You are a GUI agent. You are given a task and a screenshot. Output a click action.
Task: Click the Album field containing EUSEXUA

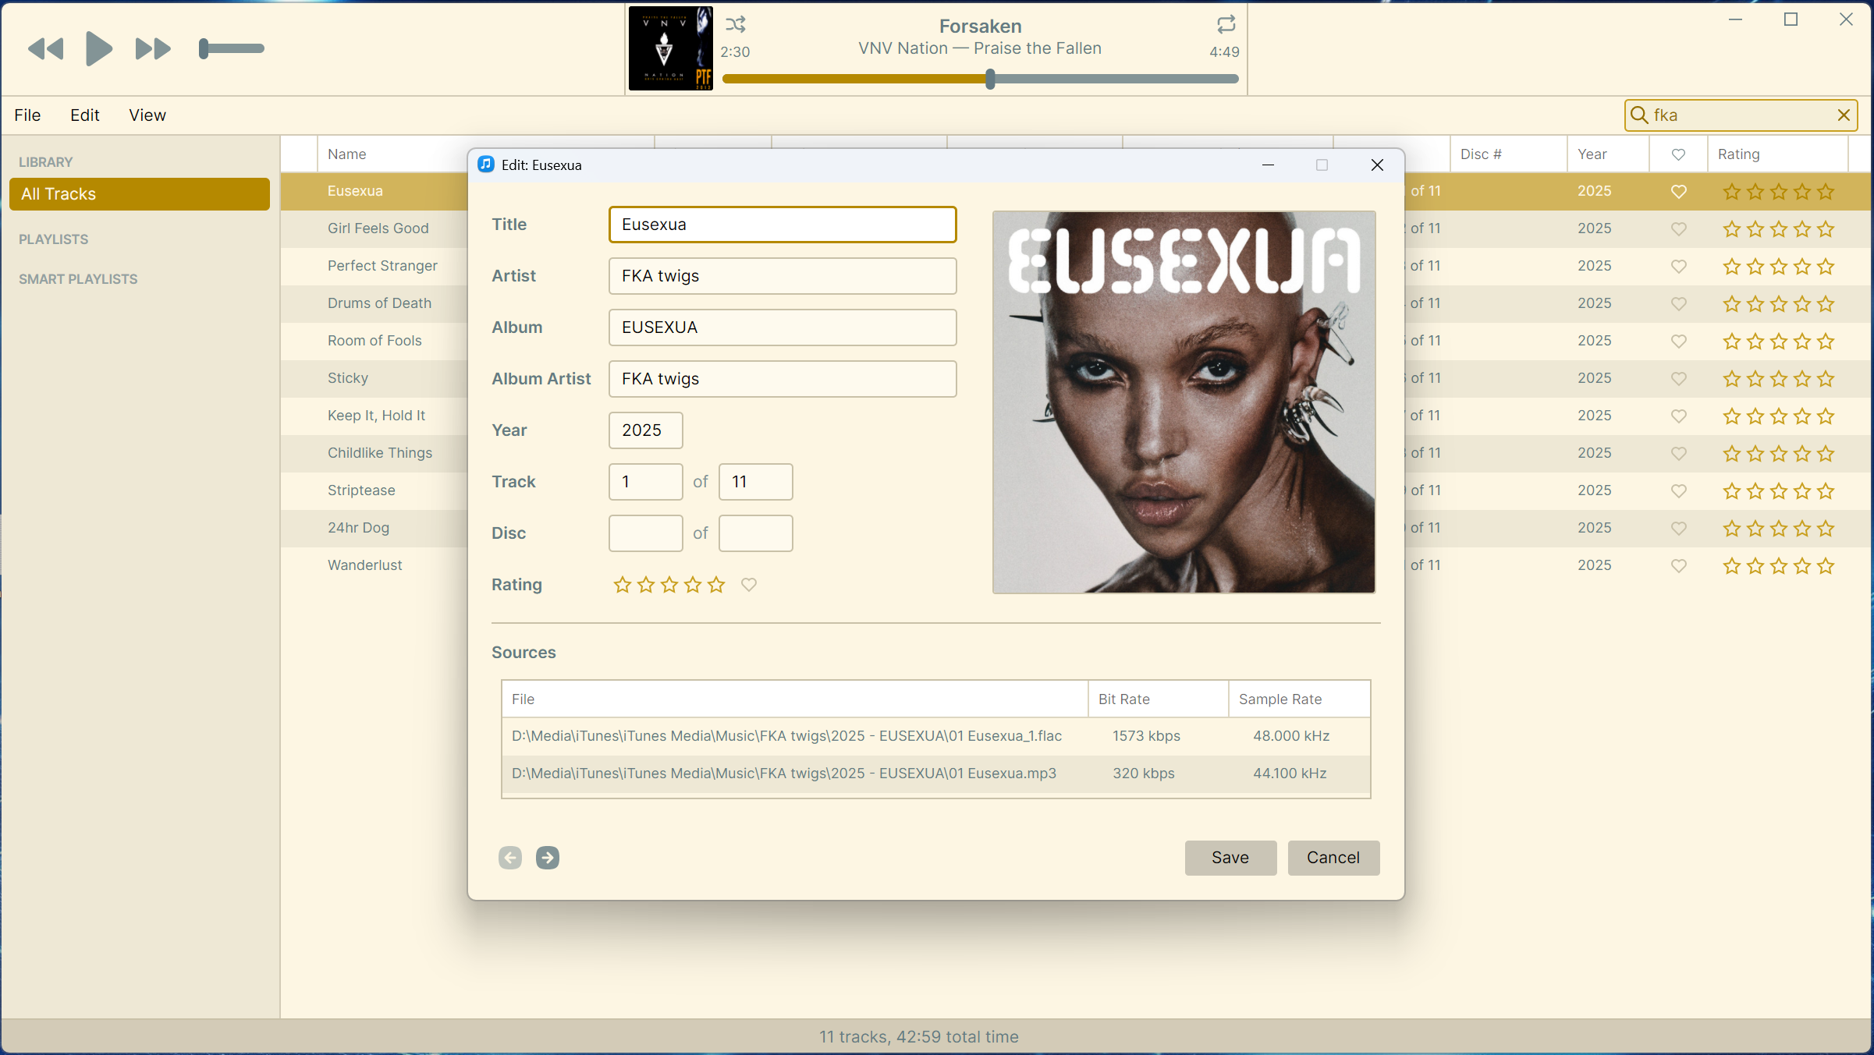[x=783, y=327]
